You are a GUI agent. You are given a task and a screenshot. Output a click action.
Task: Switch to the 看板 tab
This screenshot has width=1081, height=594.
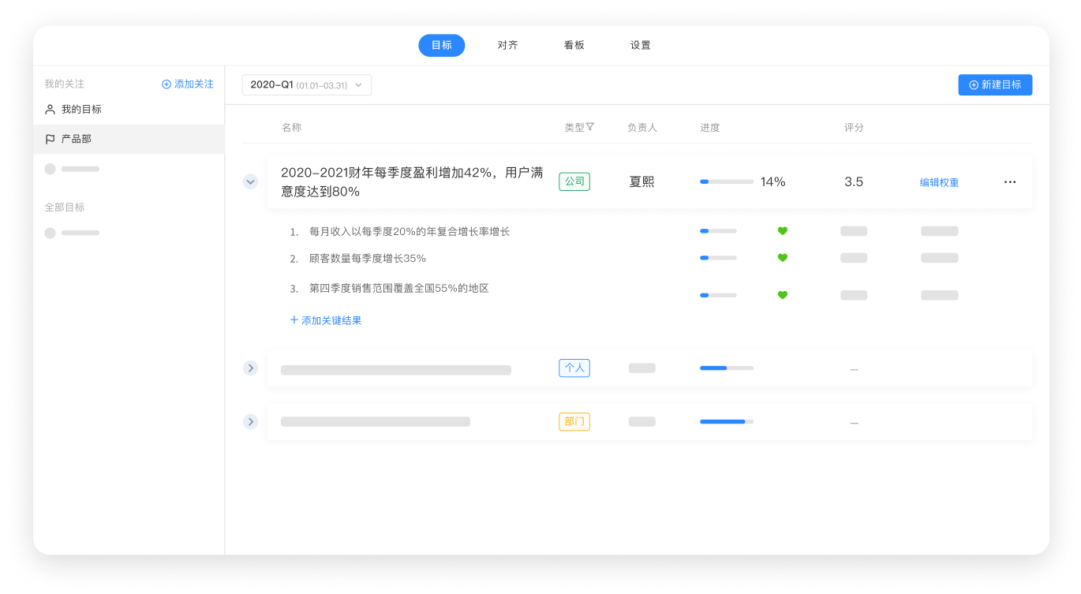574,45
